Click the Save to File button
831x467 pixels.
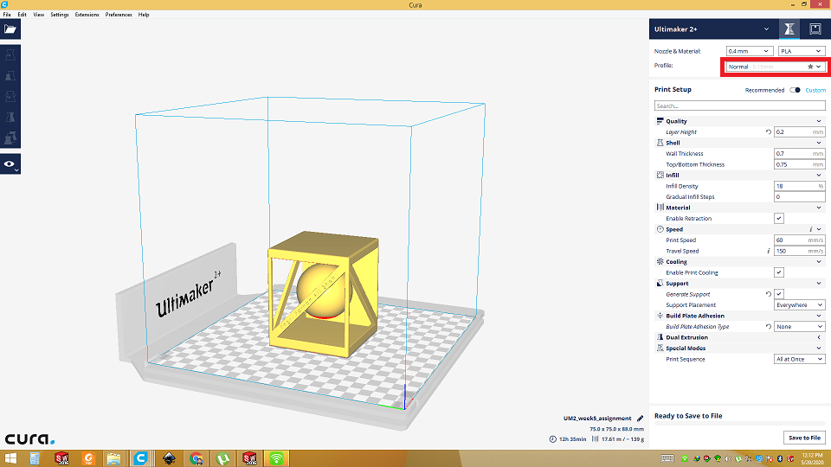(x=804, y=438)
